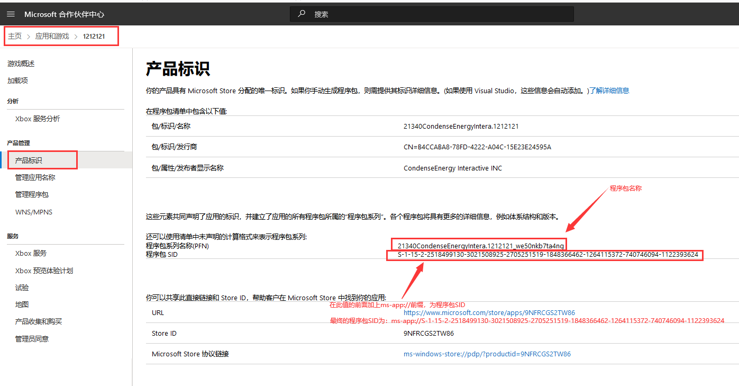
Task: Open Xbox 服务 sidebar item
Action: point(31,253)
